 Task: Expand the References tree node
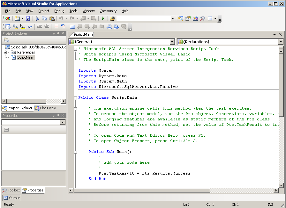pos(5,53)
